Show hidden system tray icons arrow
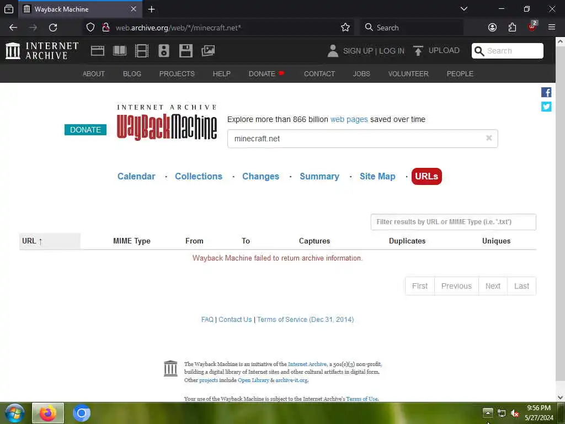The width and height of the screenshot is (565, 424). click(488, 413)
